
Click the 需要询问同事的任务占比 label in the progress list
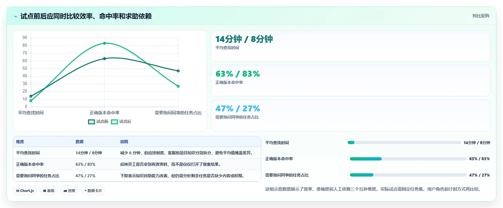(x=287, y=175)
